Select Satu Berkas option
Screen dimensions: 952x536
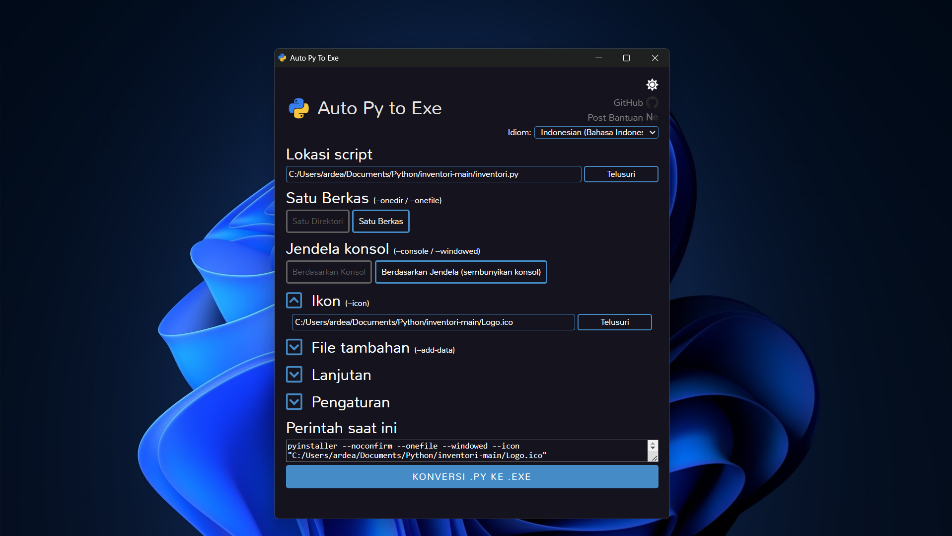[381, 222]
